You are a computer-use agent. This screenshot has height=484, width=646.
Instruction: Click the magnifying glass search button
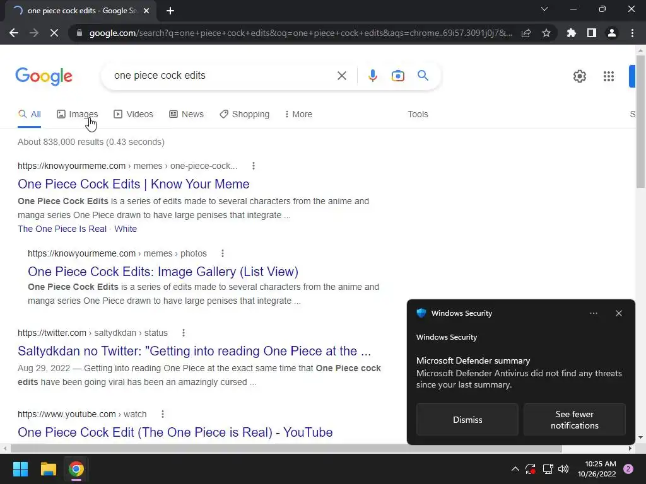pyautogui.click(x=423, y=76)
